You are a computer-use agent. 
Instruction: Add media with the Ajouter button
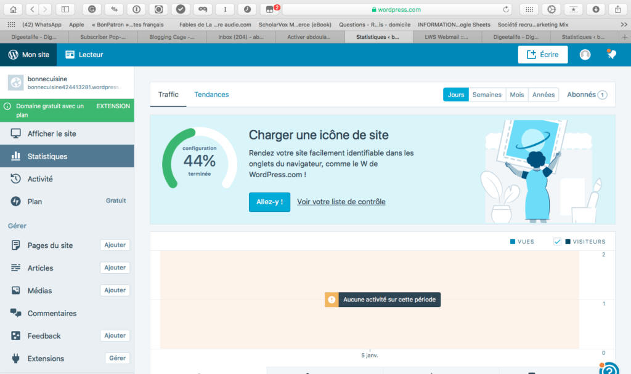click(x=115, y=290)
